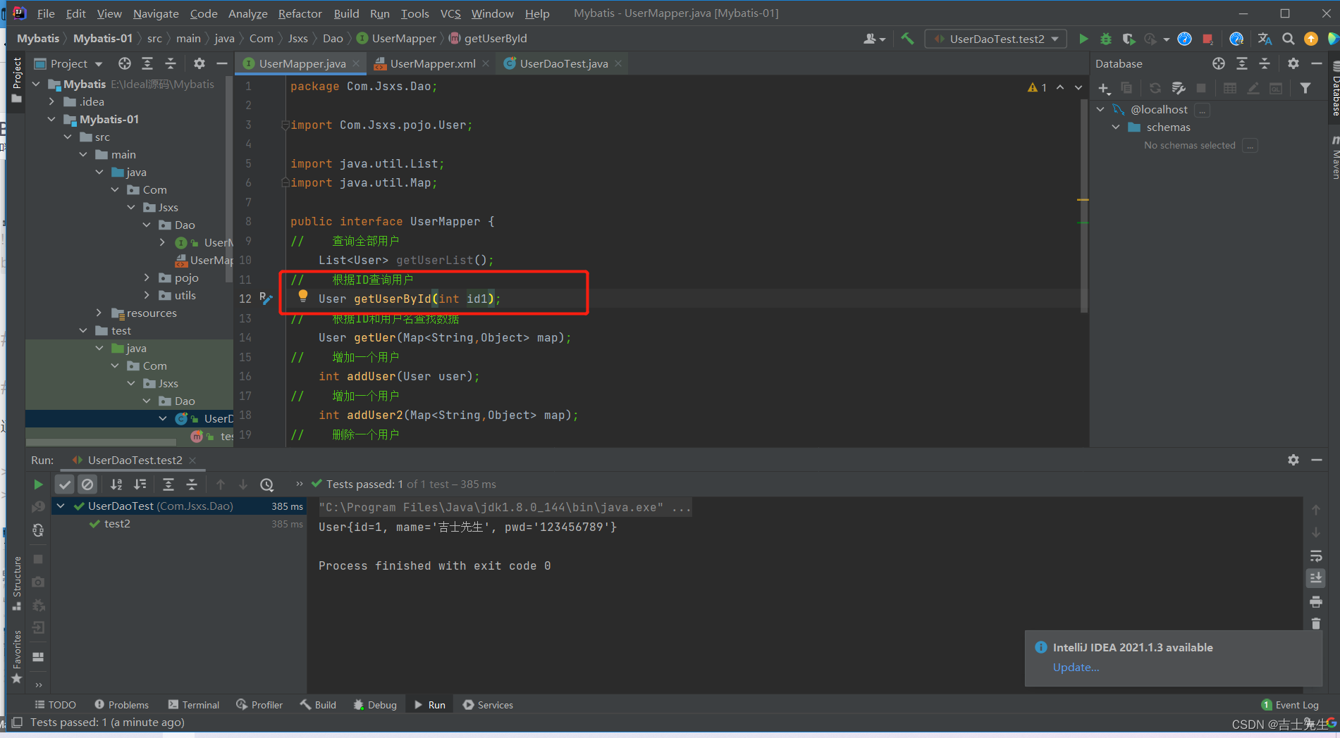Open the Services tool window
This screenshot has height=738, width=1340.
(x=488, y=705)
